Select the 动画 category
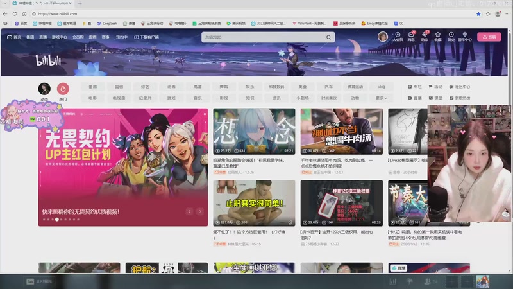The width and height of the screenshot is (513, 289). click(171, 87)
